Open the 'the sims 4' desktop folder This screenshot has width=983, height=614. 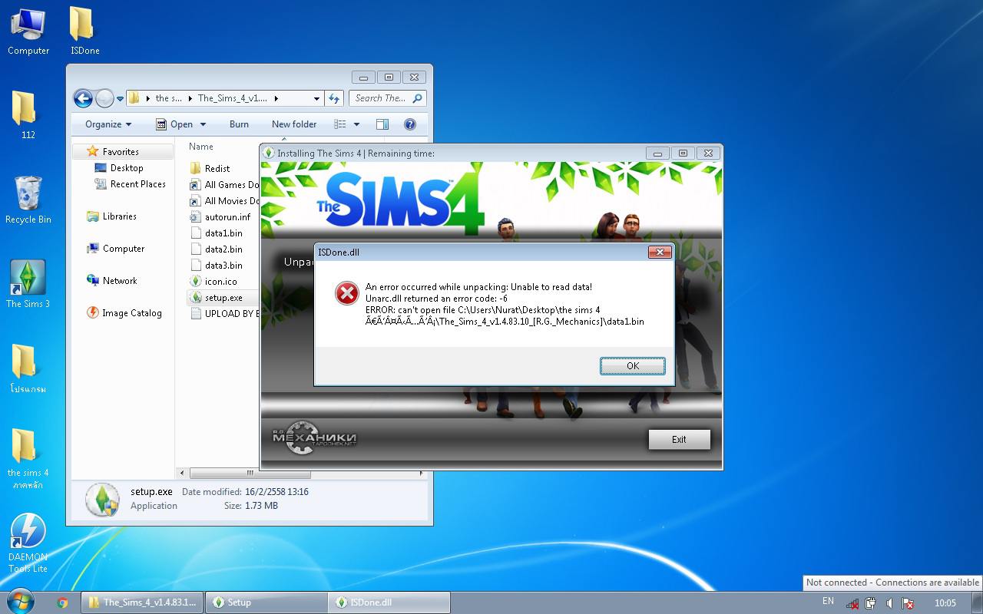click(28, 459)
